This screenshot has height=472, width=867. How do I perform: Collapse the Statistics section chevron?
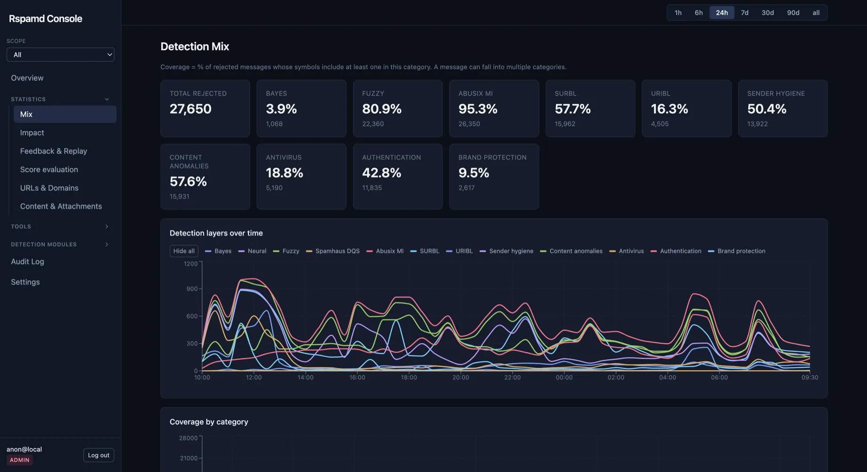pyautogui.click(x=107, y=99)
